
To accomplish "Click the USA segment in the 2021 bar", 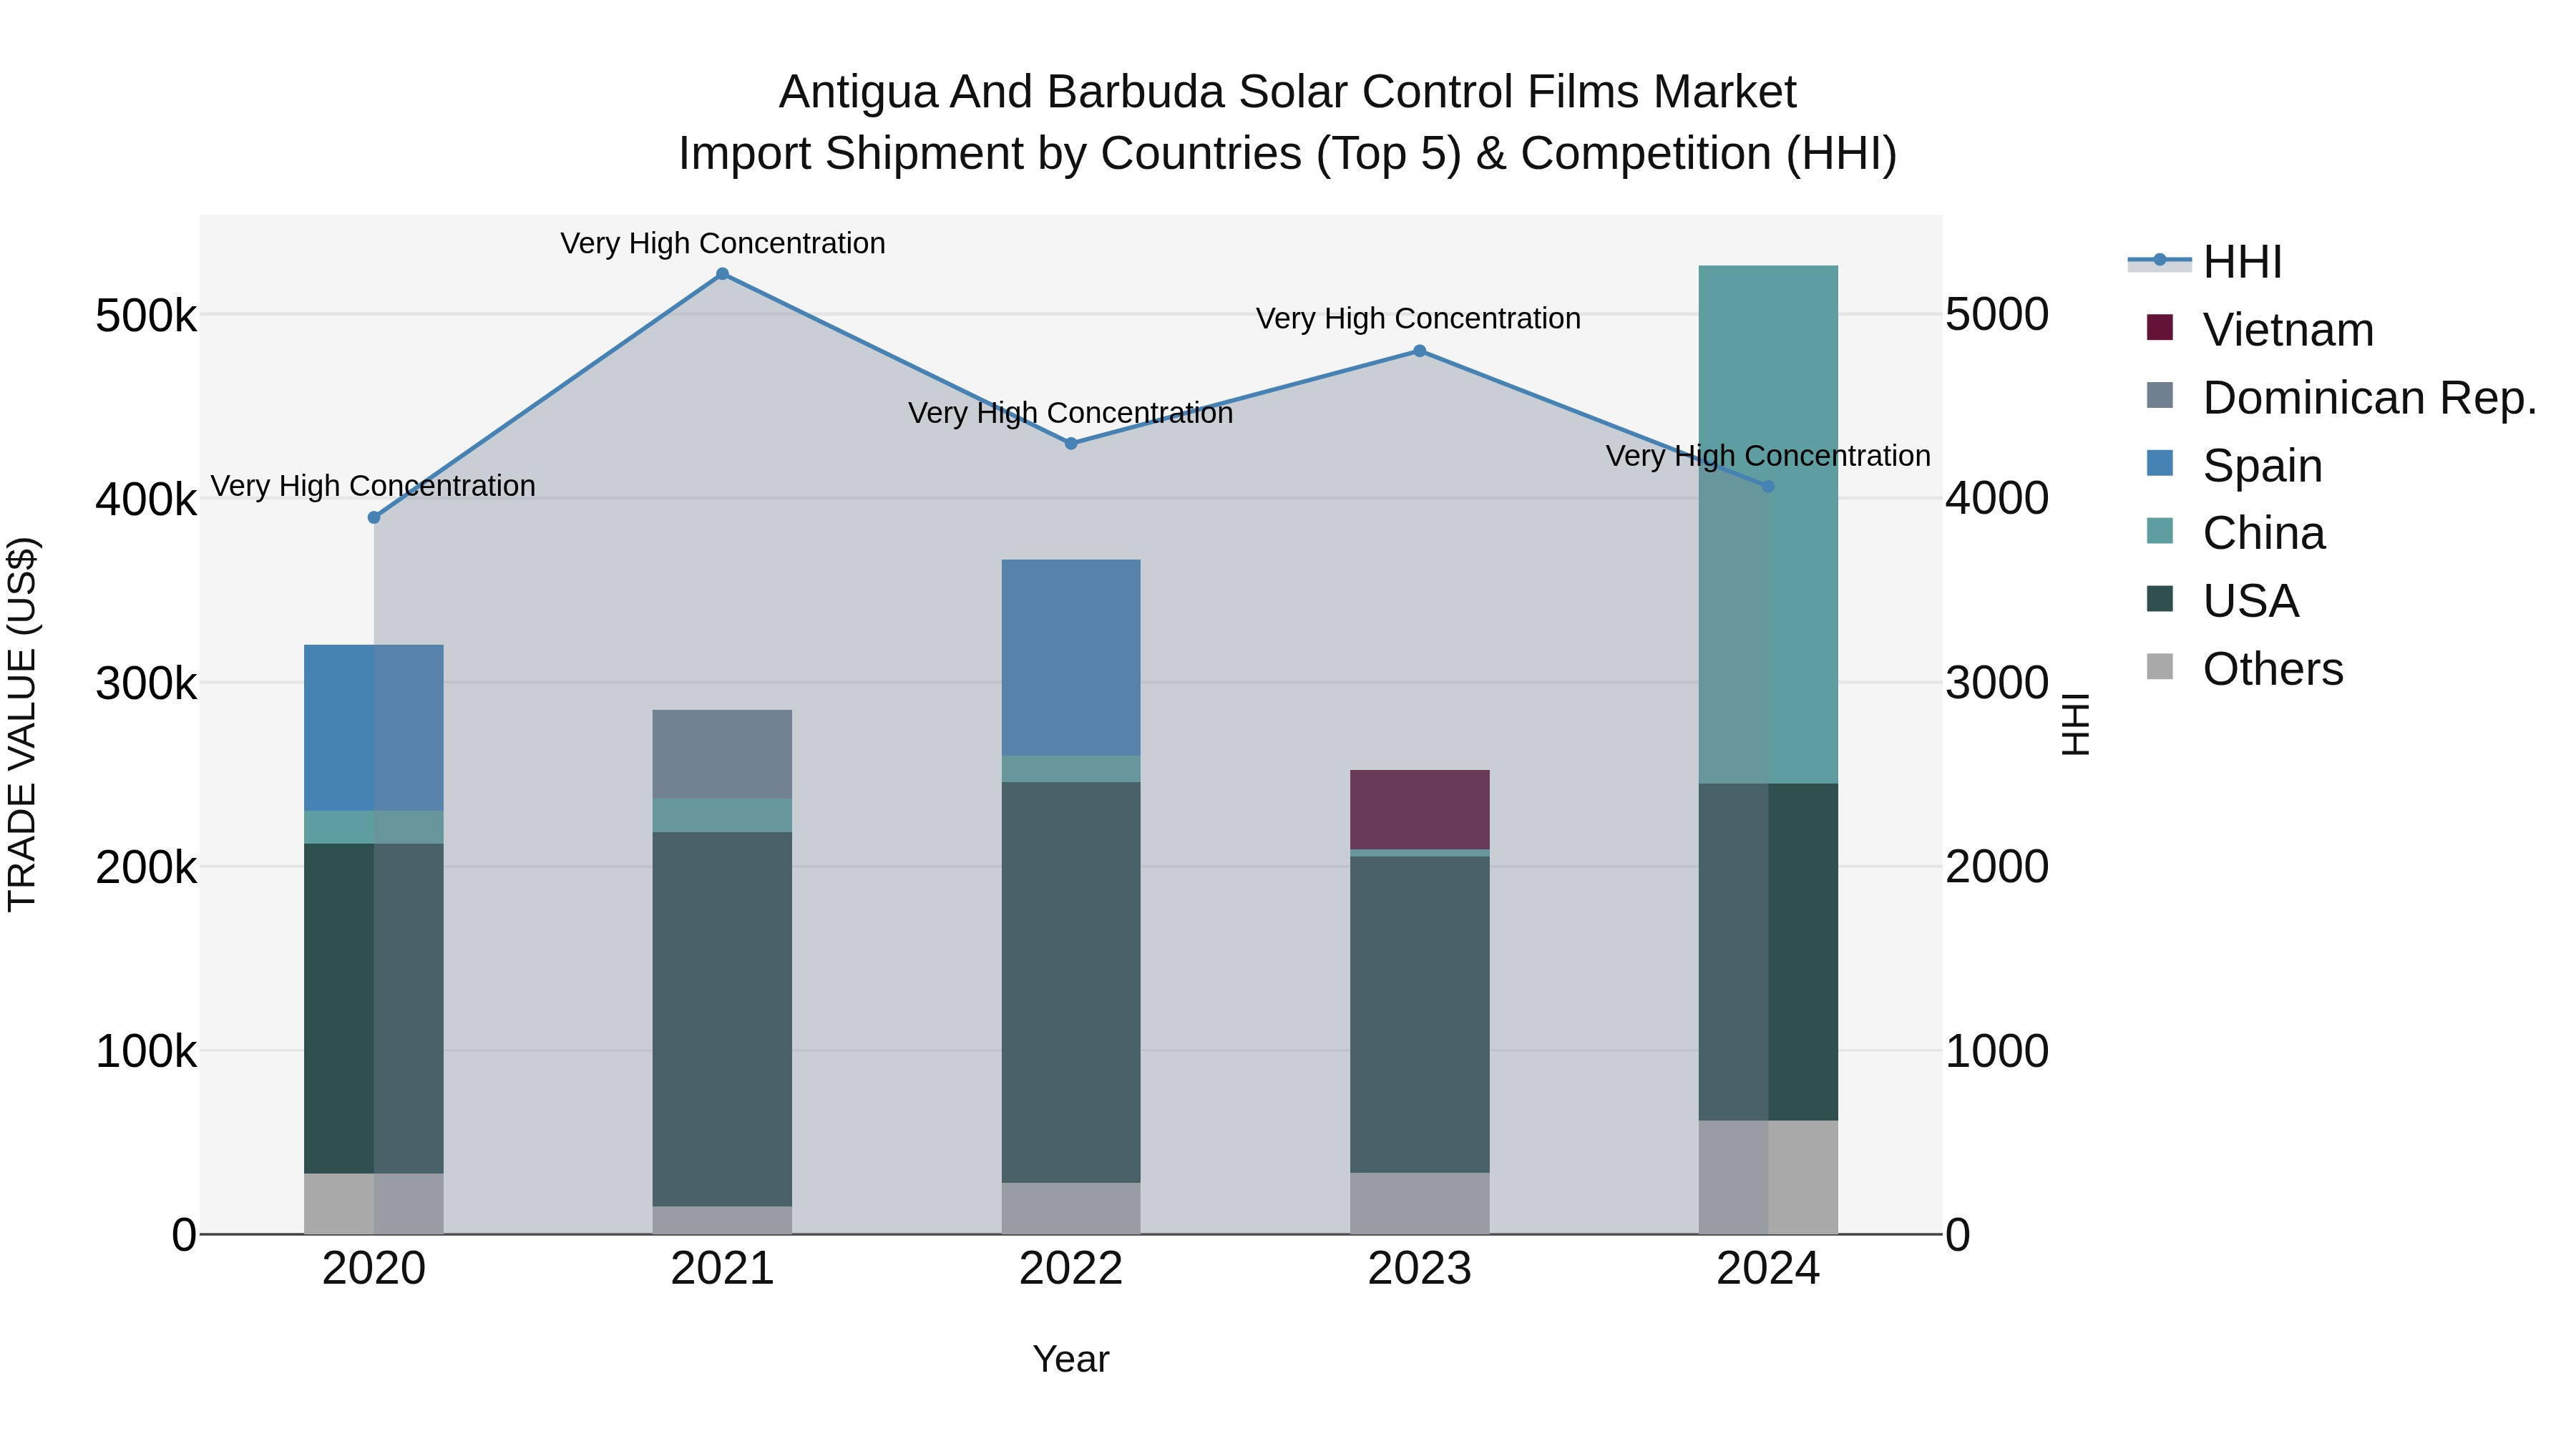I will coord(722,1019).
